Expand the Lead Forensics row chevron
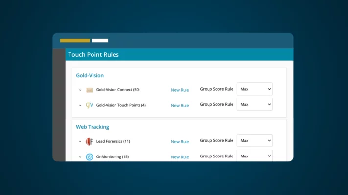The width and height of the screenshot is (348, 195). [80, 141]
